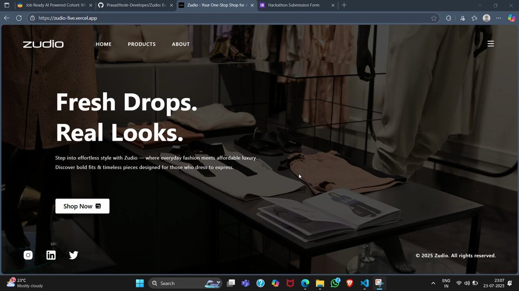The image size is (519, 291).
Task: Add this page to favorites star
Action: [434, 18]
